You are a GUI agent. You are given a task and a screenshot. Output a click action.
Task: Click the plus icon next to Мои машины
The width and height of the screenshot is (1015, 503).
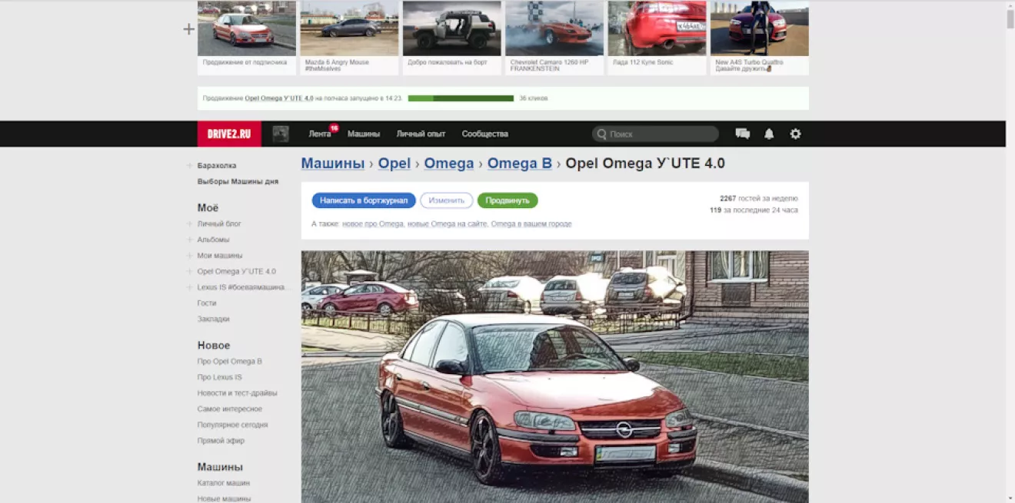coord(189,256)
